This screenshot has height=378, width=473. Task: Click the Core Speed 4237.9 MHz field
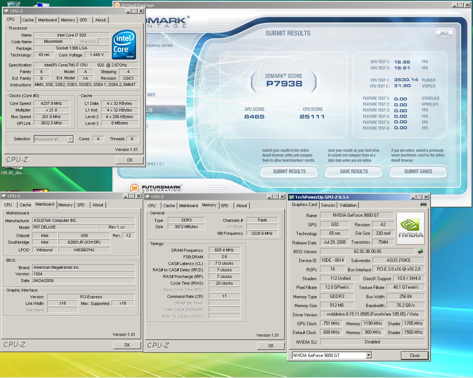coord(51,103)
